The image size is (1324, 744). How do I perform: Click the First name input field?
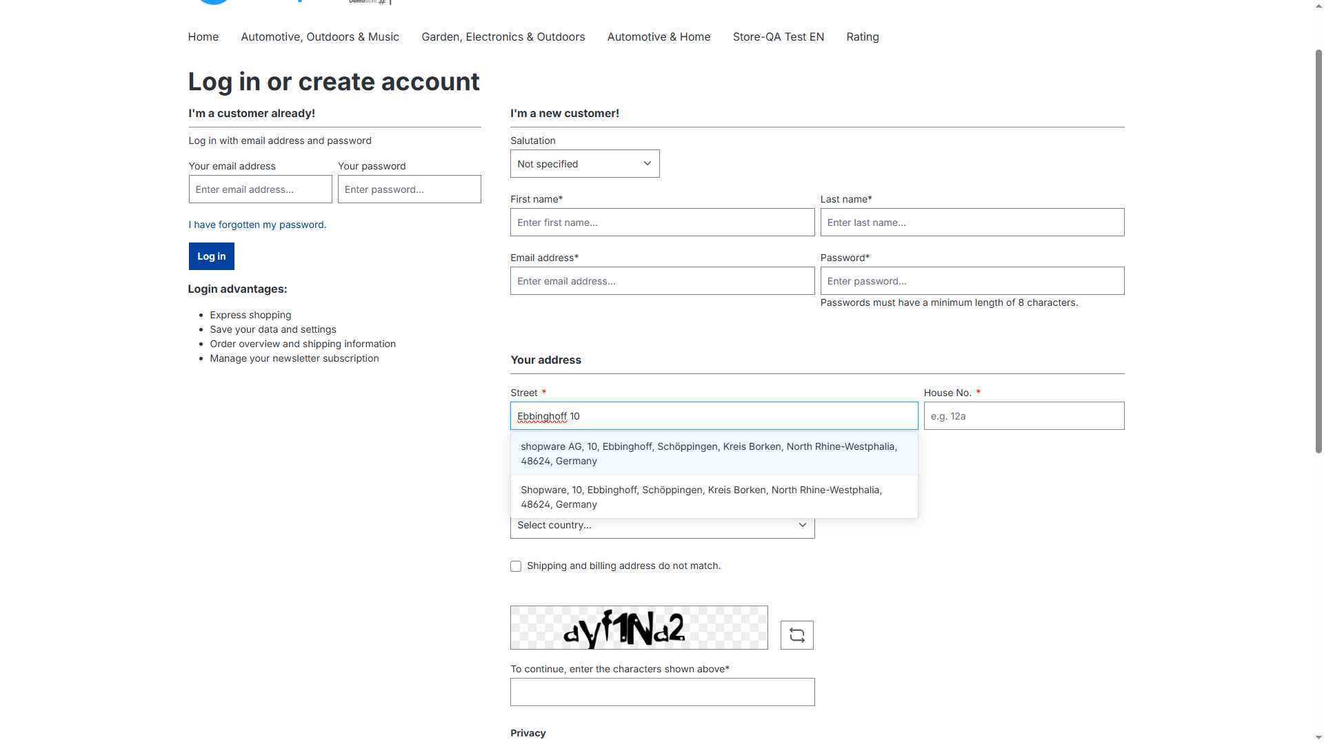[663, 223]
